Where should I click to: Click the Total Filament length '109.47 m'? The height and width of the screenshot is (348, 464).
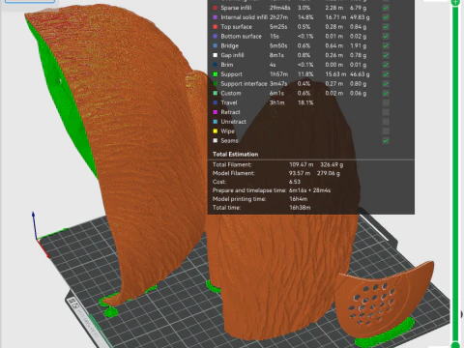point(301,164)
